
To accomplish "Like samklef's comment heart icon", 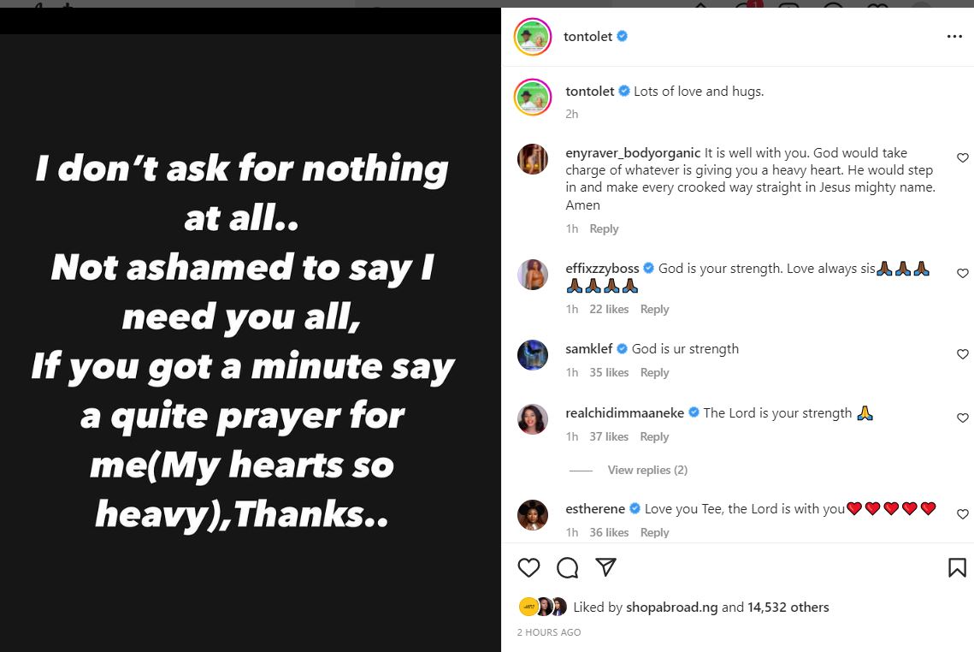I will click(x=963, y=354).
